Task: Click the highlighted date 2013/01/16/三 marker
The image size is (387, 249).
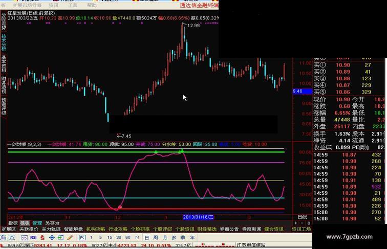Action: [198, 217]
